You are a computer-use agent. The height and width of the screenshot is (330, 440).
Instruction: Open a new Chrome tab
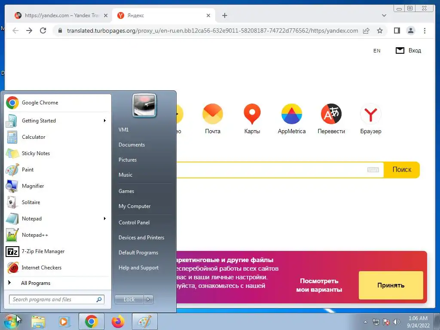(x=224, y=15)
